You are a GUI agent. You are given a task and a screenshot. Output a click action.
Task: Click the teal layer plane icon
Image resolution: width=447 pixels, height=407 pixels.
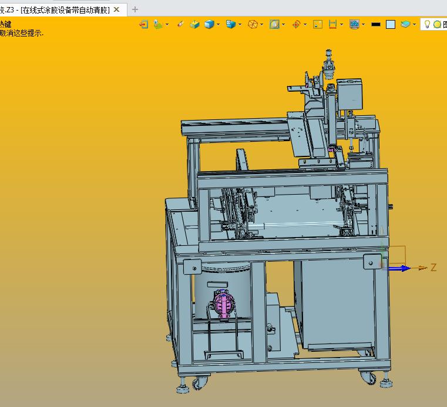405,24
